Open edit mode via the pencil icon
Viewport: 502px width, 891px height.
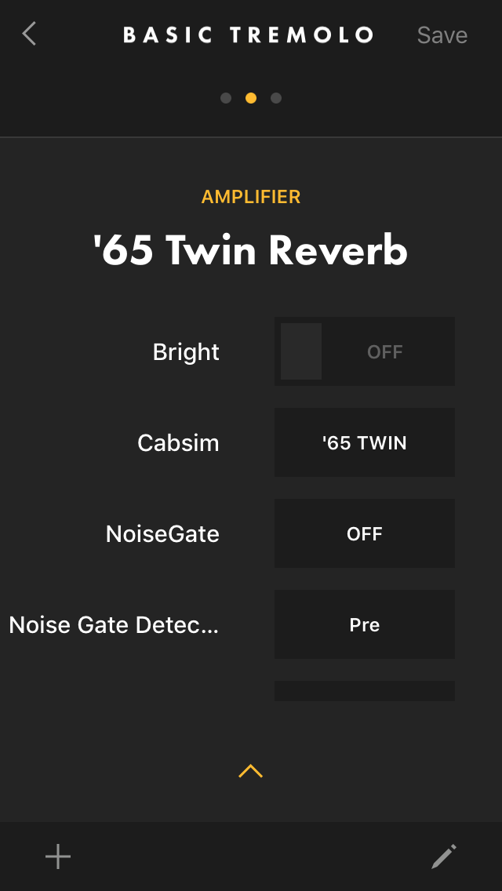(444, 856)
